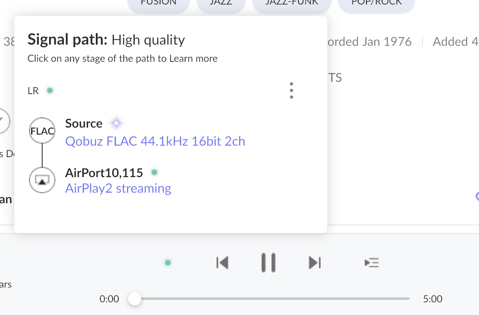Click the AirPlay device circle icon

pos(42,180)
